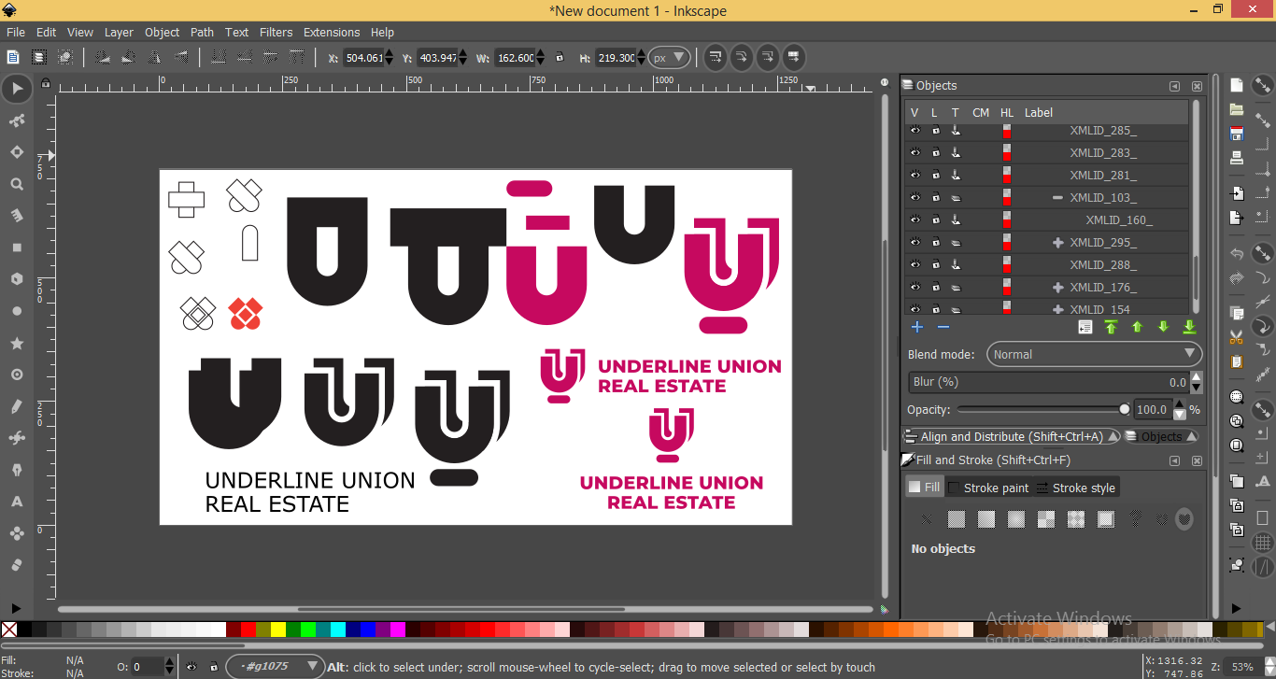Screen dimensions: 1276x679
Task: Toggle lock icon of XMLID_281_
Action: tap(936, 175)
